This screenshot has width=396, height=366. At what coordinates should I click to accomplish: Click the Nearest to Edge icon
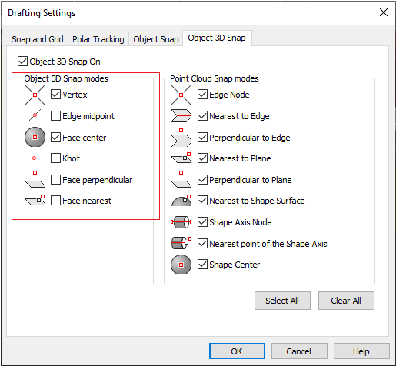[x=181, y=116]
